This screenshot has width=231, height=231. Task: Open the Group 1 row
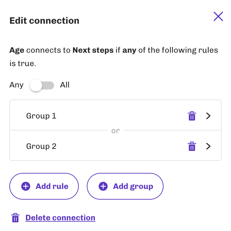115,115
